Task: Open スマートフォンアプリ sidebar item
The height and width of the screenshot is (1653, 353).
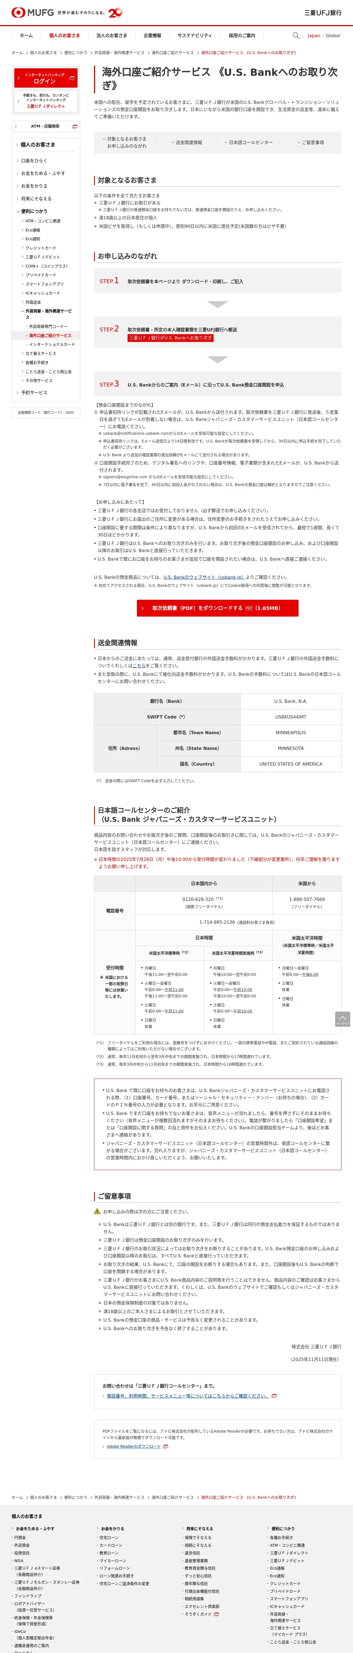Action: 44,284
